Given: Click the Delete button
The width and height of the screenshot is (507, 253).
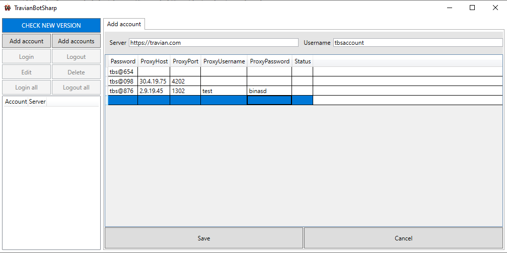Looking at the screenshot, I should (x=77, y=72).
